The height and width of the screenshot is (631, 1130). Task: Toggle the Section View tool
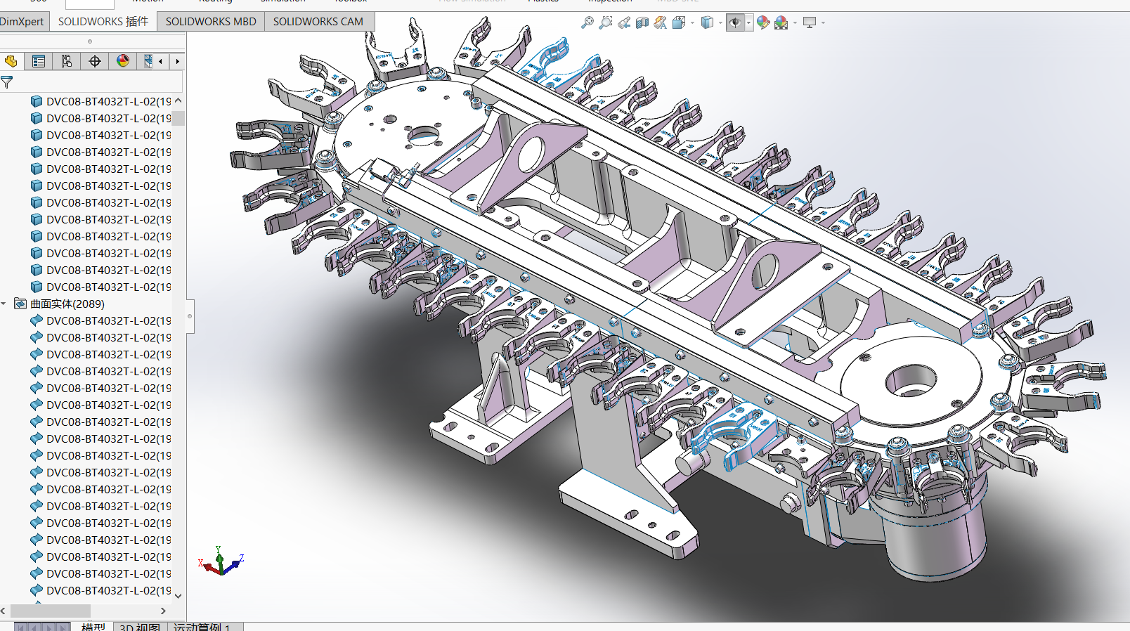pyautogui.click(x=642, y=22)
